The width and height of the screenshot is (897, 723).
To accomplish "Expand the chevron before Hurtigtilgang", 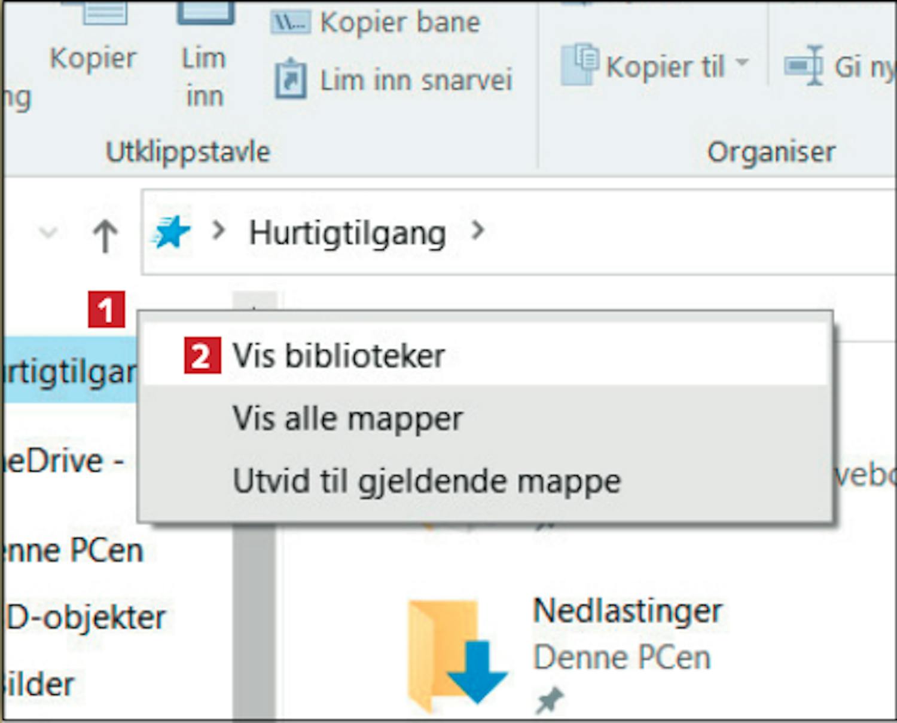I will pyautogui.click(x=219, y=231).
